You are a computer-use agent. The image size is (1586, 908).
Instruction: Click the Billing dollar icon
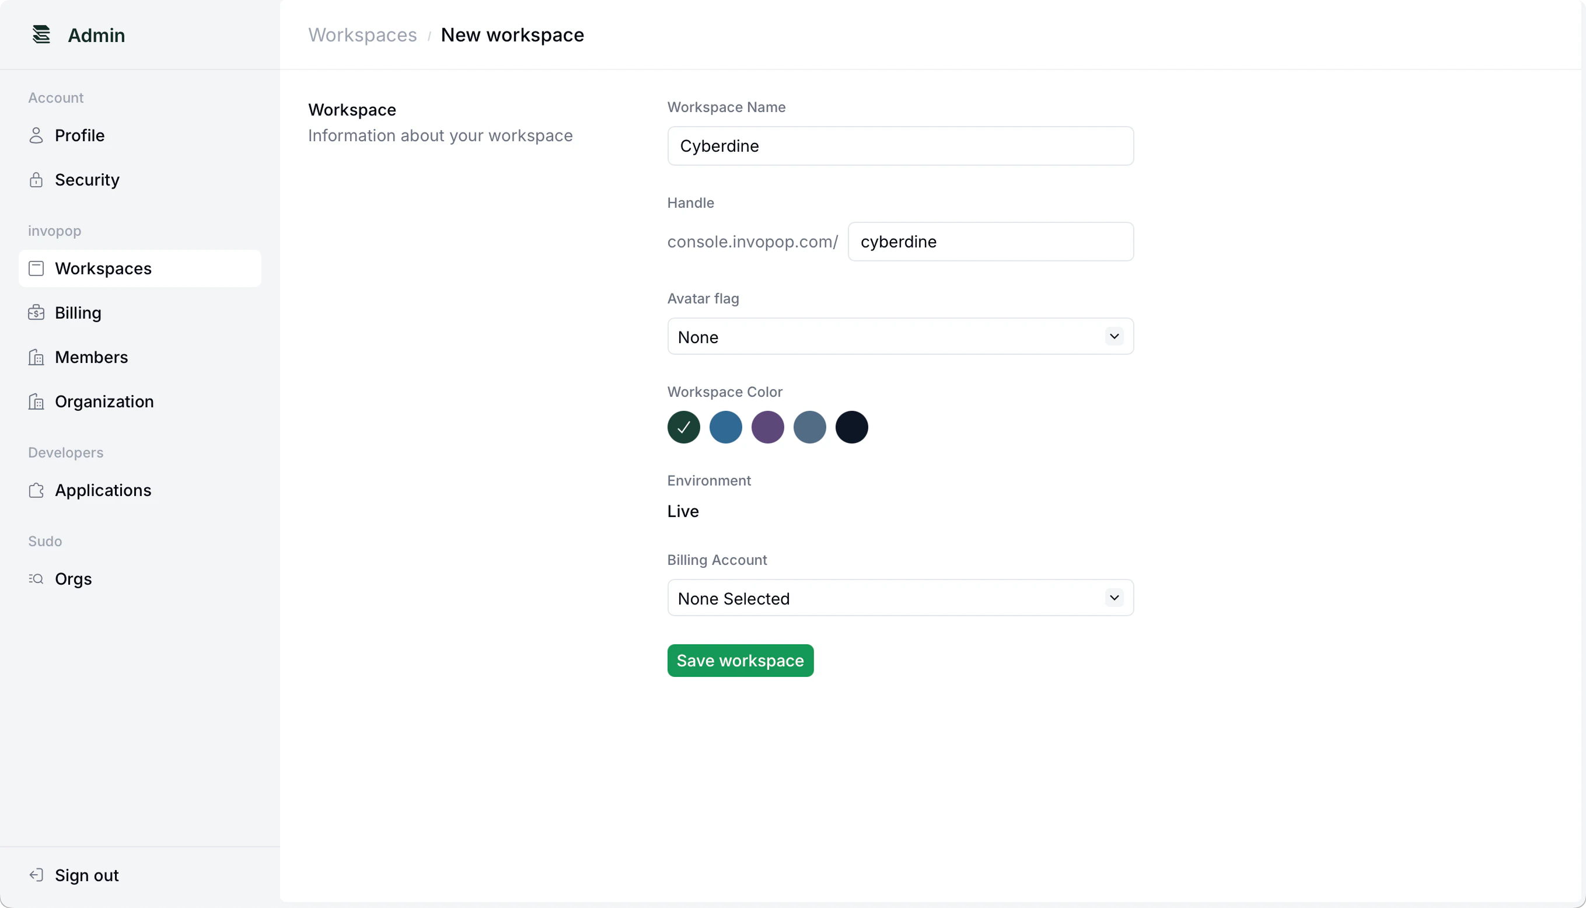36,312
